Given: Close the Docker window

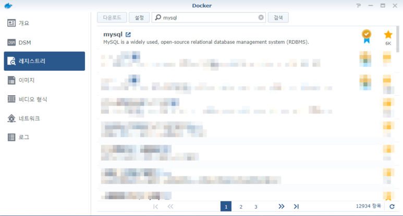Looking at the screenshot, I should coord(395,5).
